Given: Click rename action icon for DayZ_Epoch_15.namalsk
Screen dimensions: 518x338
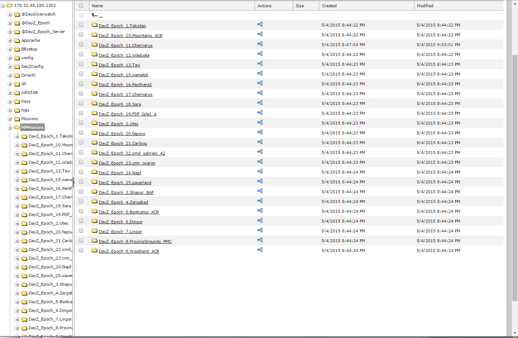Looking at the screenshot, I should tap(260, 73).
